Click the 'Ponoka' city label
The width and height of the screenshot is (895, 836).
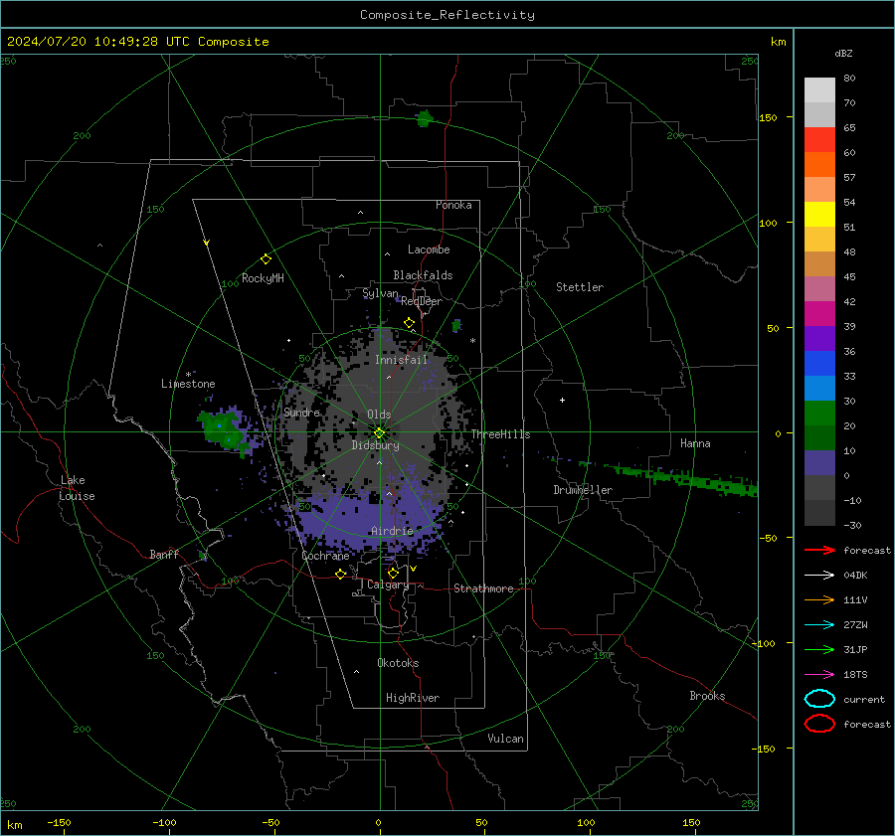[x=453, y=205]
